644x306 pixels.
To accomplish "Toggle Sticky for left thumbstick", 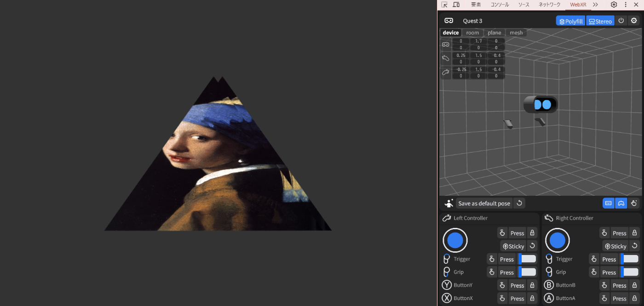I will coord(513,246).
